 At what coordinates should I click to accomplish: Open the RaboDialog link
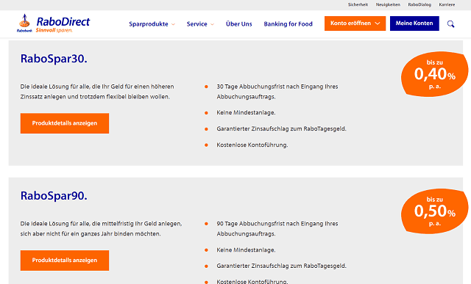419,4
